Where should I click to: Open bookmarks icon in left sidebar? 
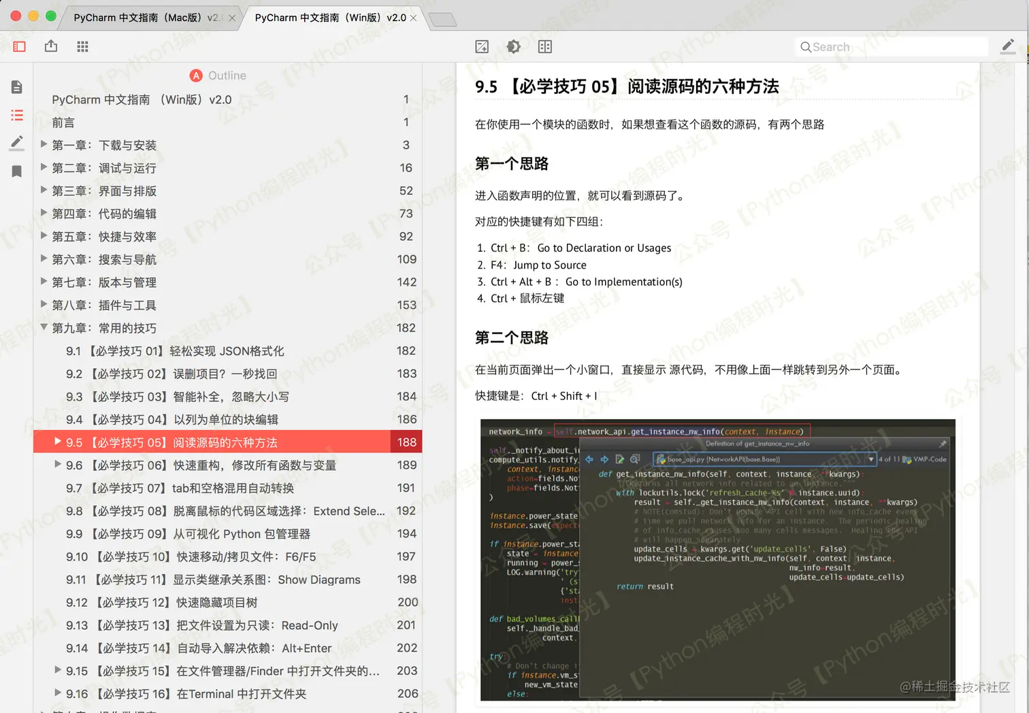[x=17, y=171]
